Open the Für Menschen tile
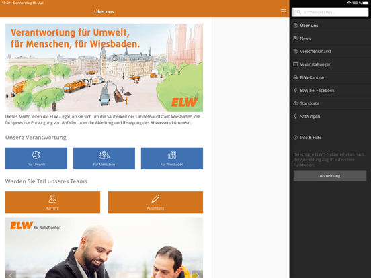Screen dimensions: 371x278 click(x=104, y=158)
